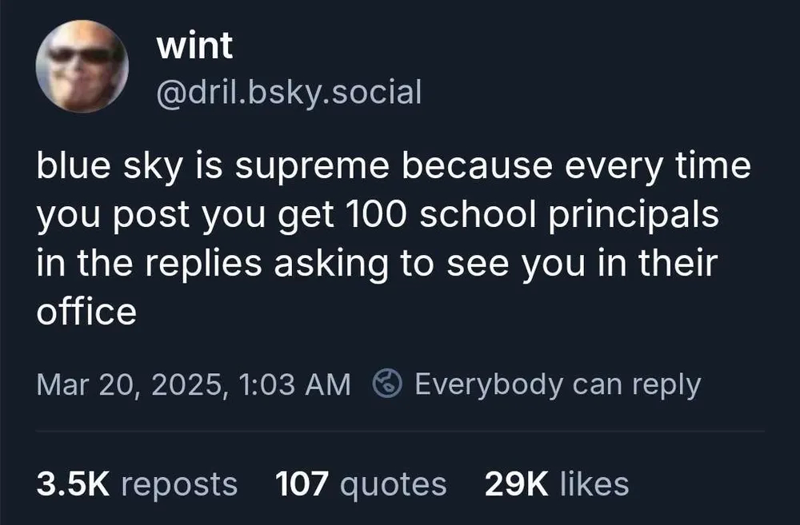Open the @dril.bsky.social handle link
Image resolution: width=800 pixels, height=525 pixels.
(289, 93)
